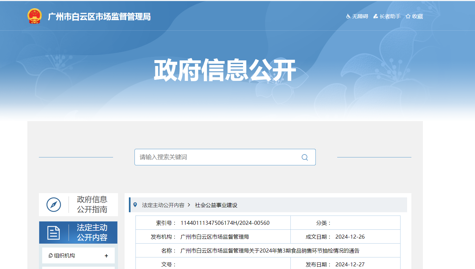This screenshot has width=475, height=269.
Task: Expand 组织机构 with the plus sign
Action: [x=106, y=256]
